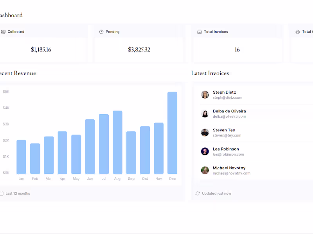Click the Updated just now caption
This screenshot has width=313, height=234.
(217, 193)
